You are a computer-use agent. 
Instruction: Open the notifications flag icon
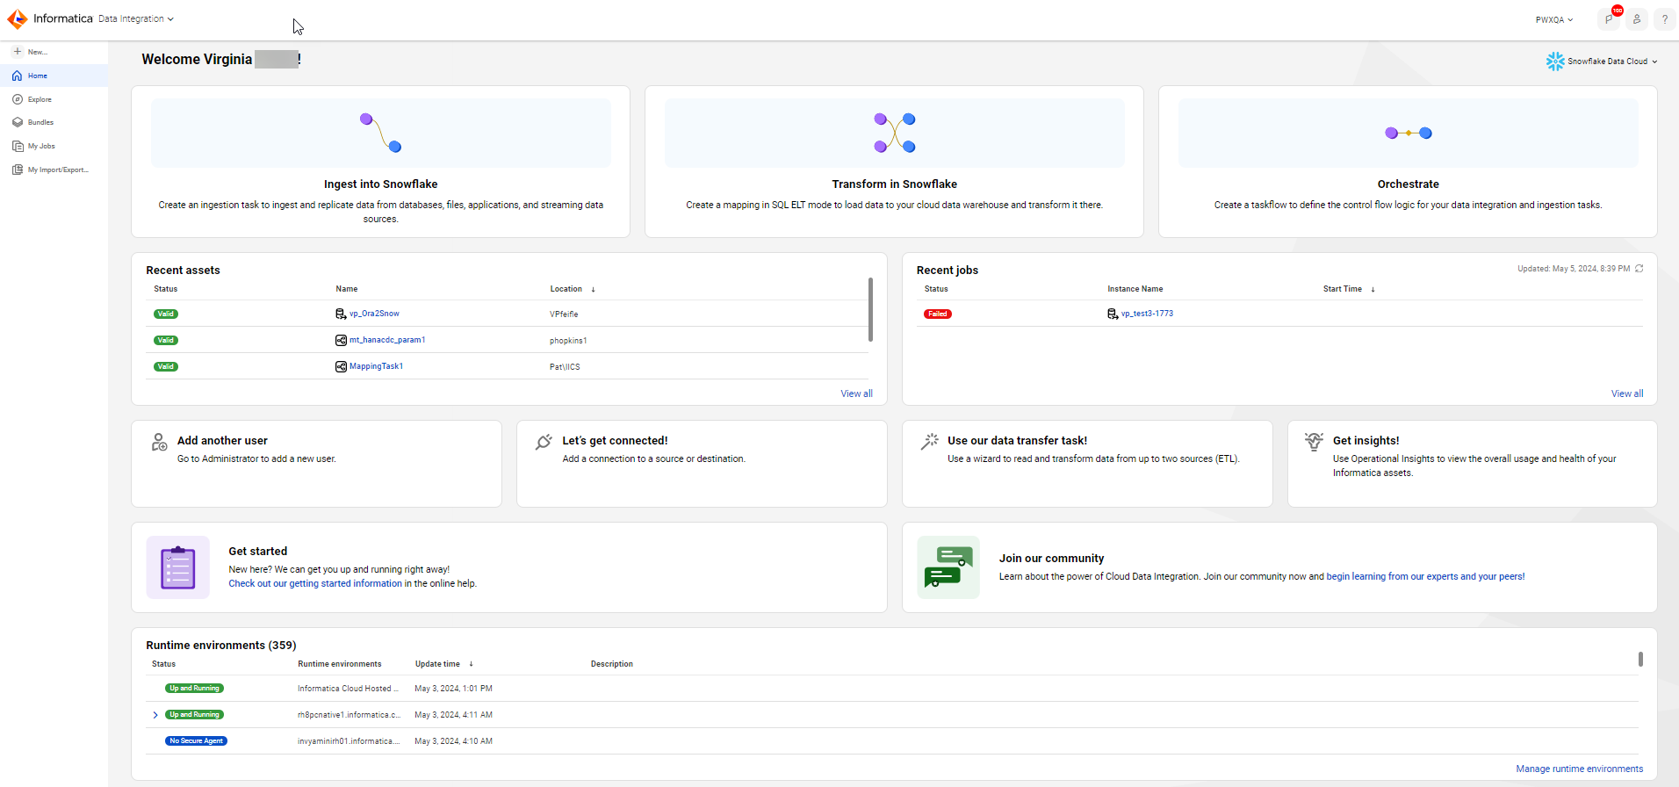coord(1609,19)
